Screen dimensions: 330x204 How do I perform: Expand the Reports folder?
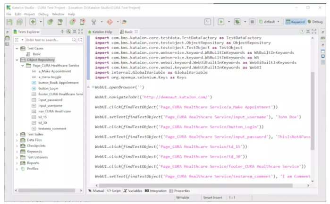(17, 163)
